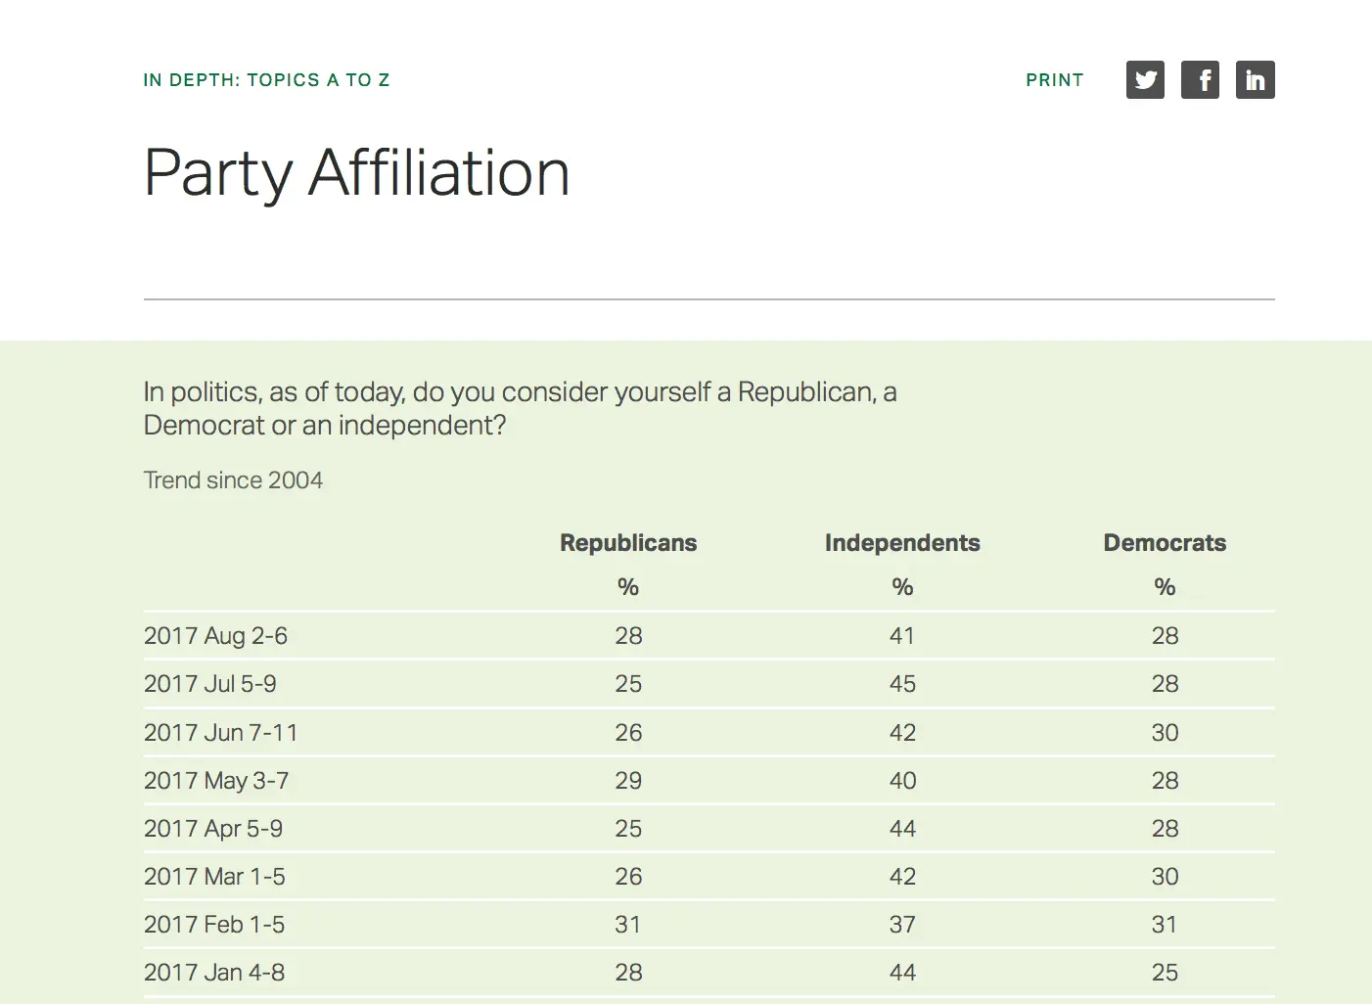
Task: Click the PRINT link
Action: point(1054,80)
